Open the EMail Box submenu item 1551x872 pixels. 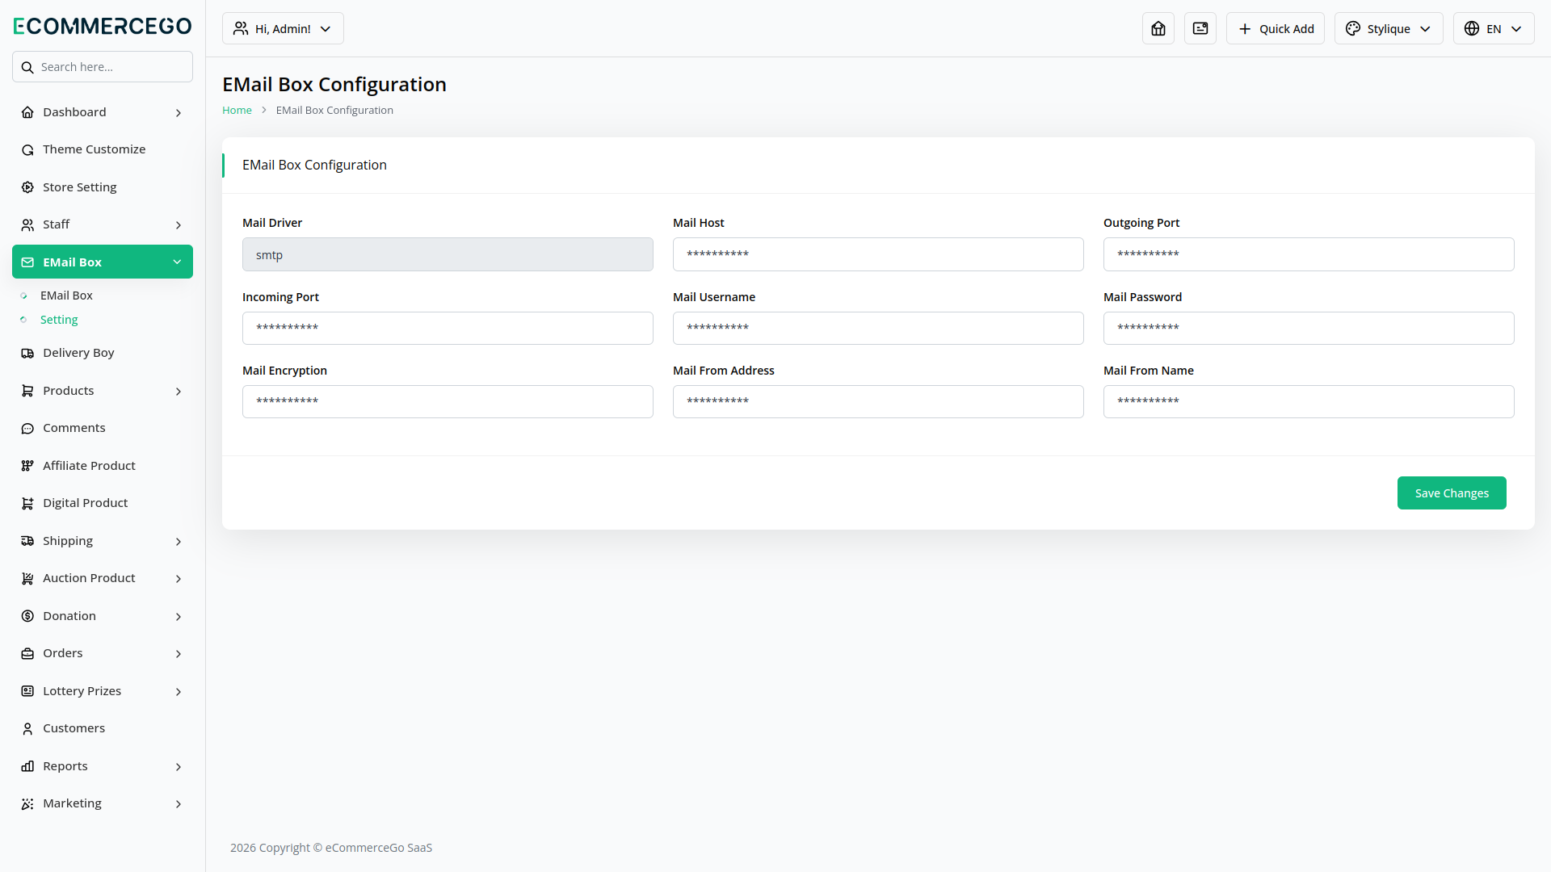tap(66, 296)
